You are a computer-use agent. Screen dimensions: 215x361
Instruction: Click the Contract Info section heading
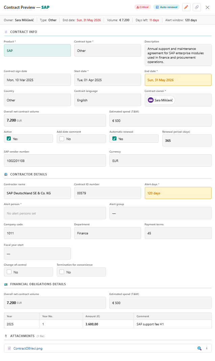24,32
